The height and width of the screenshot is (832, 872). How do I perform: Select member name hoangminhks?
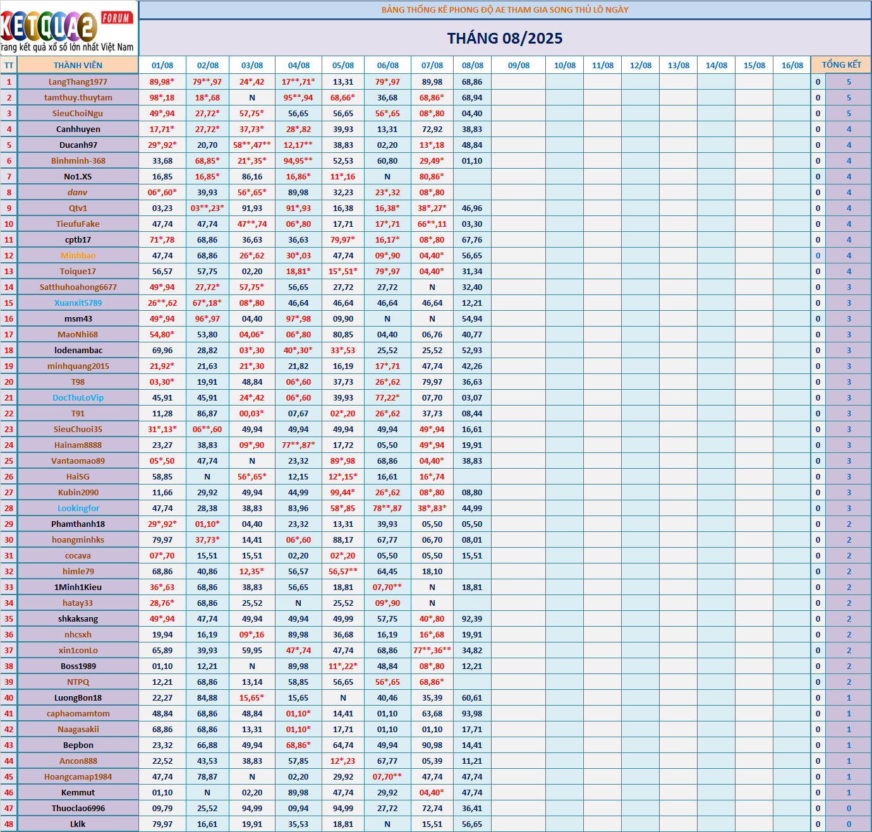click(x=78, y=540)
